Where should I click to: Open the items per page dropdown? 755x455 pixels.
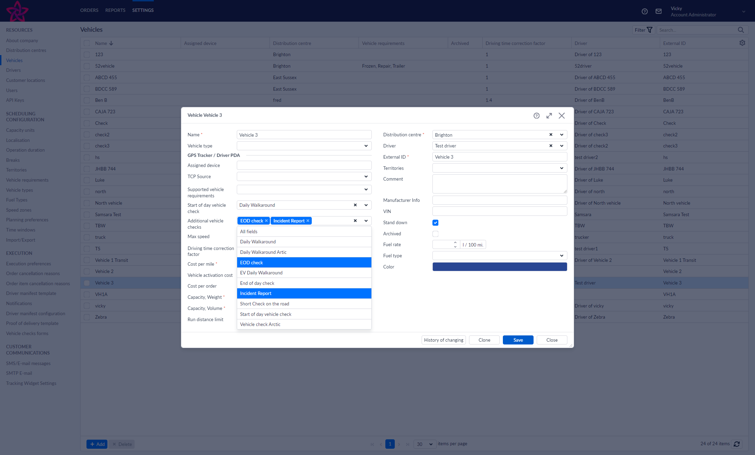[425, 444]
